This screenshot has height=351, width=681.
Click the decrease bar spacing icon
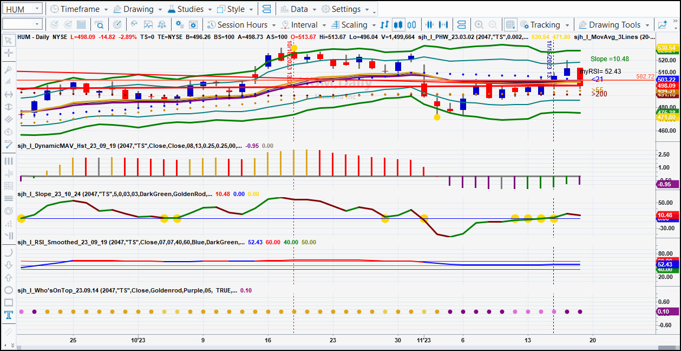(430, 25)
